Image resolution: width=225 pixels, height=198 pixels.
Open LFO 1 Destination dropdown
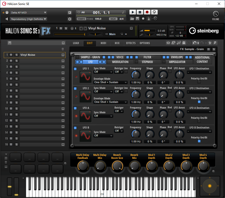(199, 72)
